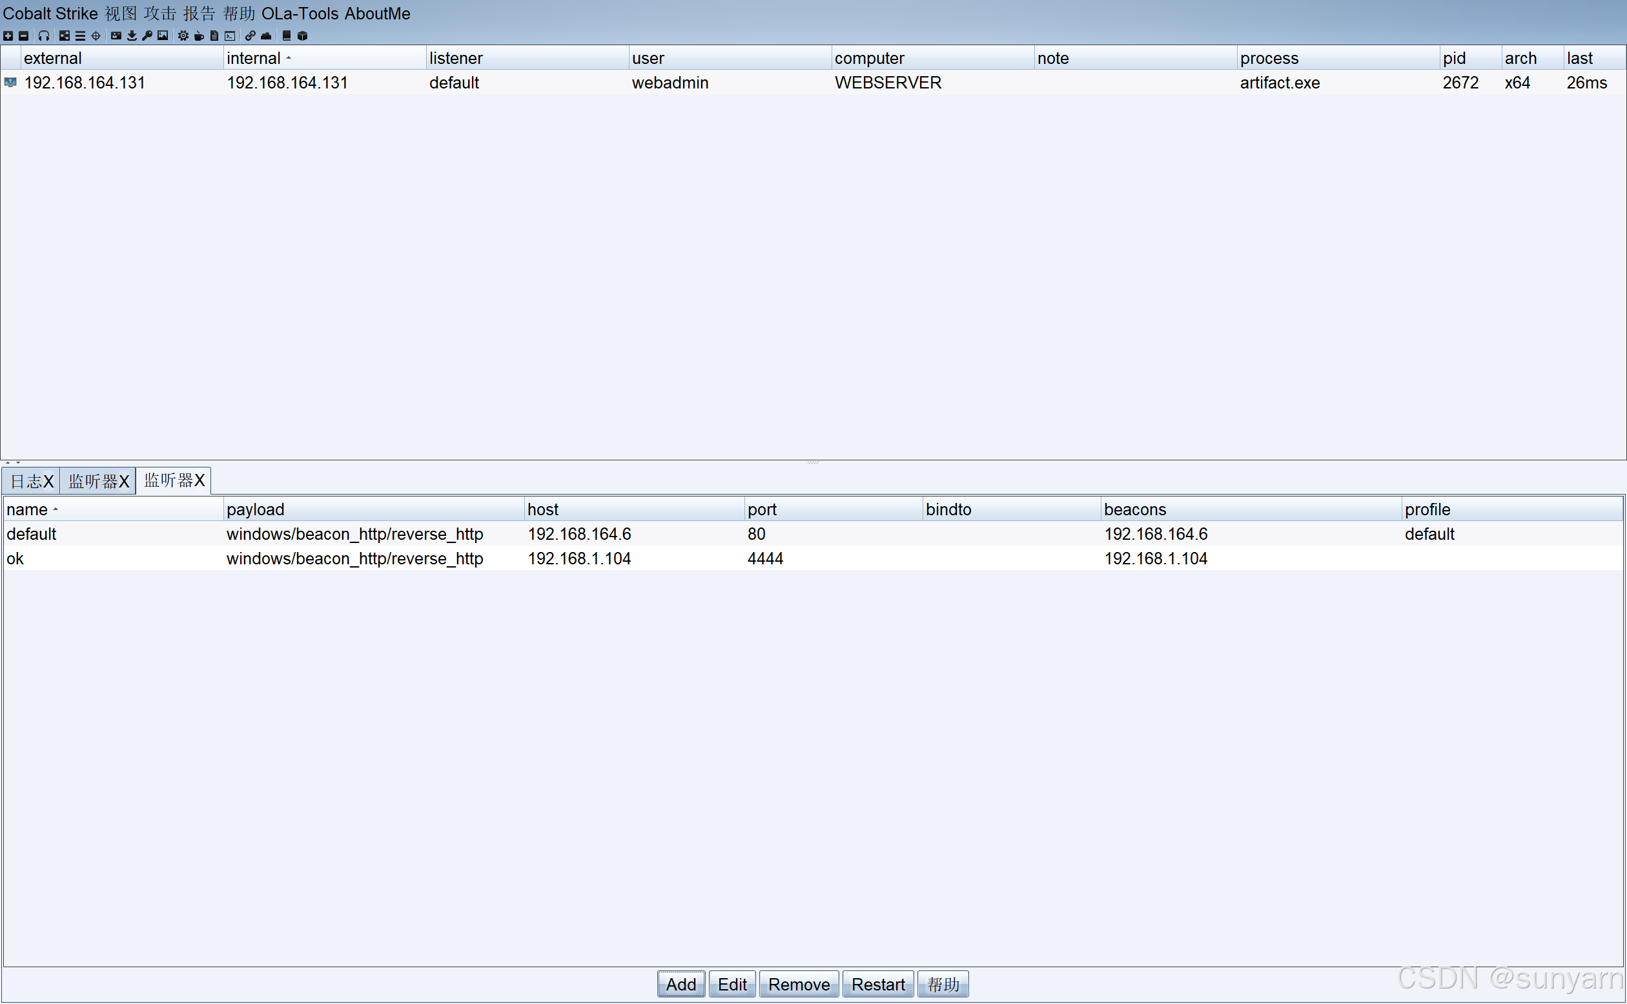Switch to the 日志 tab
Image resolution: width=1627 pixels, height=1004 pixels.
pos(26,481)
